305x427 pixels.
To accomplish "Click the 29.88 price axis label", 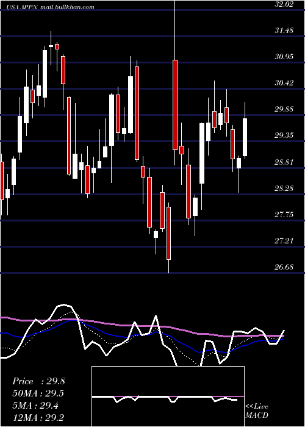I will tap(284, 109).
